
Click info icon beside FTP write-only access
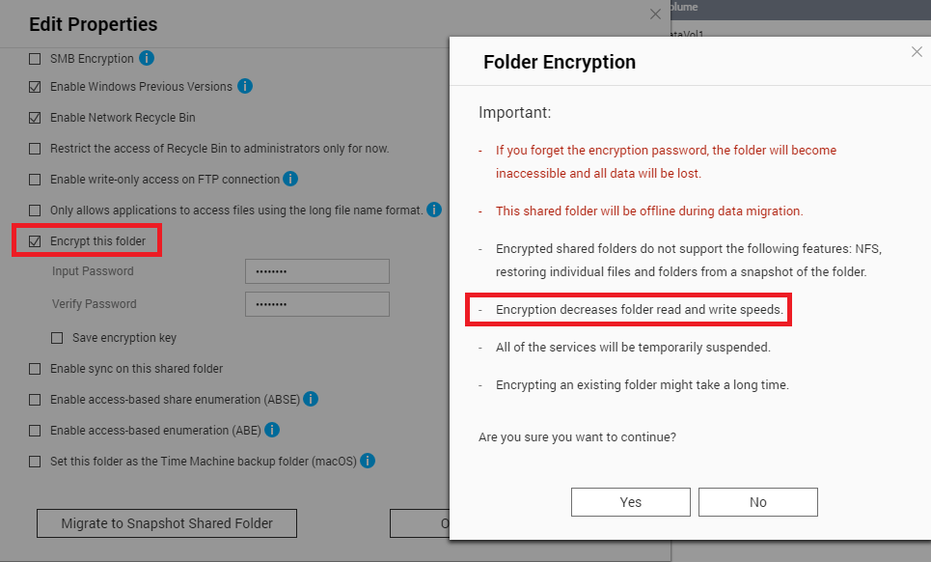(290, 179)
